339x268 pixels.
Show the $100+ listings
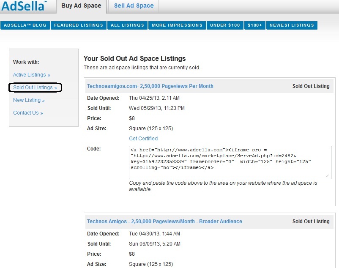click(x=255, y=25)
